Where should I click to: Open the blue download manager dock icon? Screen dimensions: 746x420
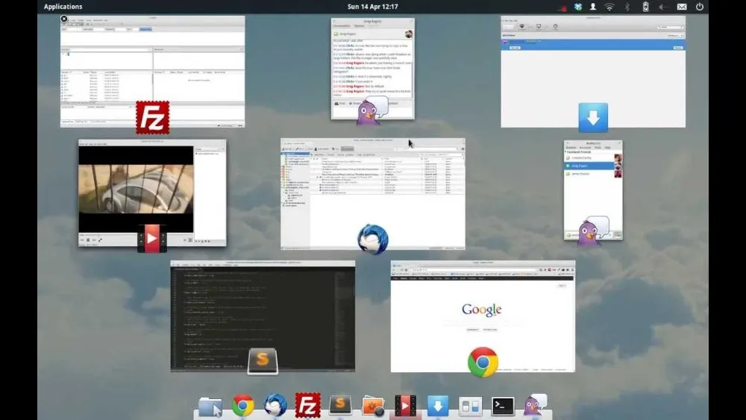point(438,407)
